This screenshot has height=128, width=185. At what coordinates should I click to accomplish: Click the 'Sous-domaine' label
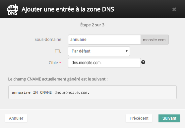coord(48,39)
